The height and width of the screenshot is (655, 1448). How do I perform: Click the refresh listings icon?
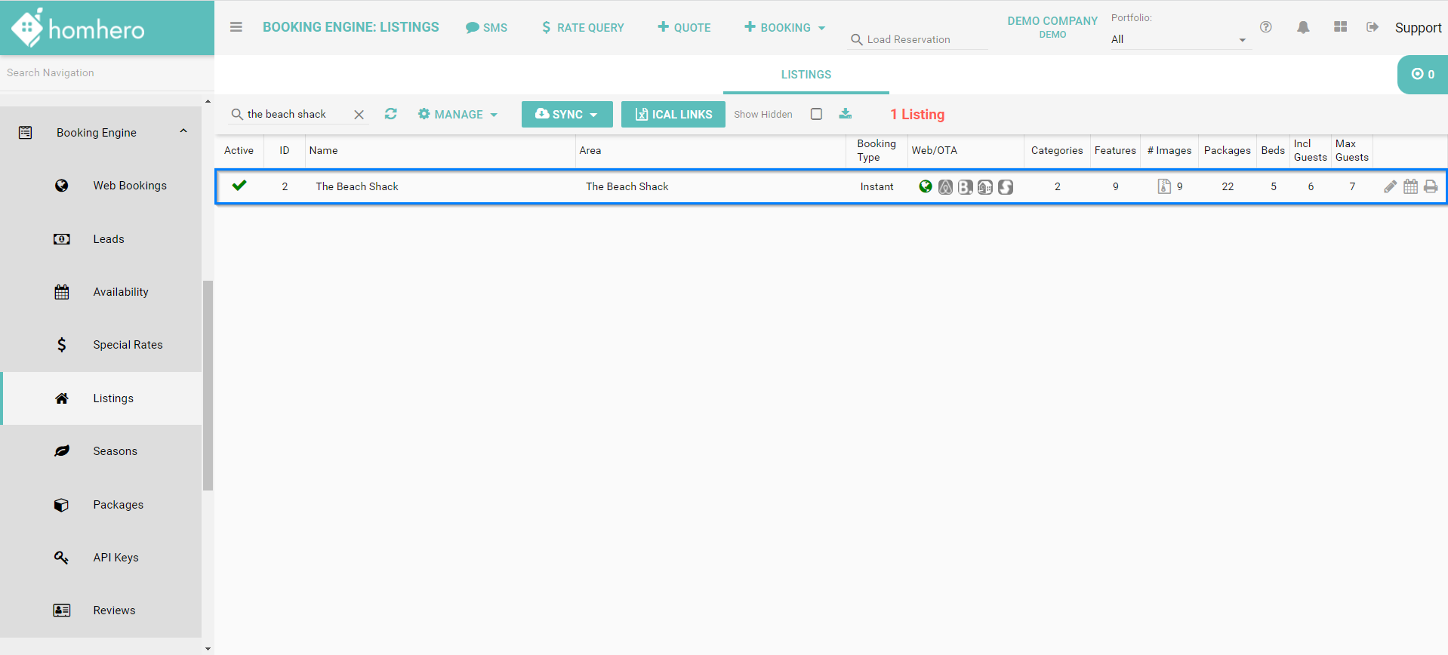pyautogui.click(x=390, y=114)
